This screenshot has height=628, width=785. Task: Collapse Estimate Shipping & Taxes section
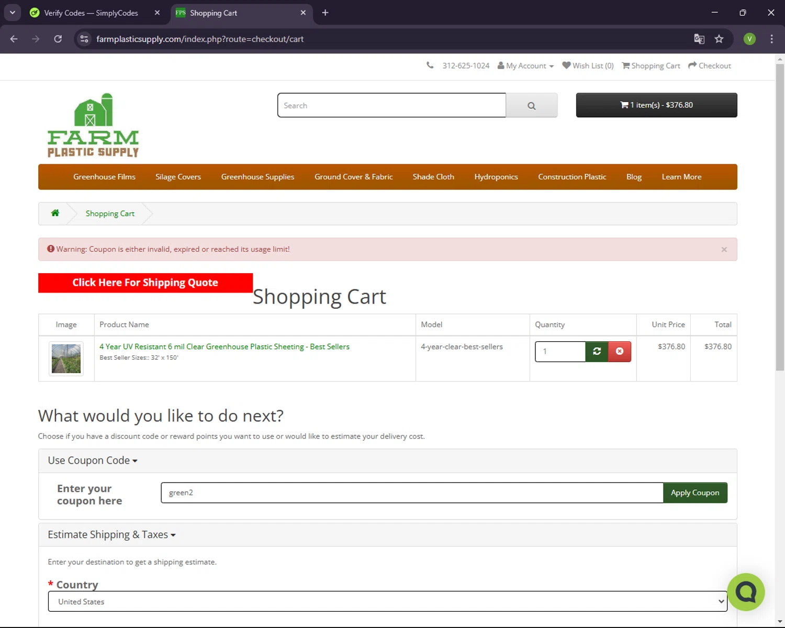tap(111, 535)
